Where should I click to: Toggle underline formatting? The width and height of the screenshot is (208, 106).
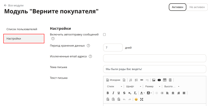[119, 93]
